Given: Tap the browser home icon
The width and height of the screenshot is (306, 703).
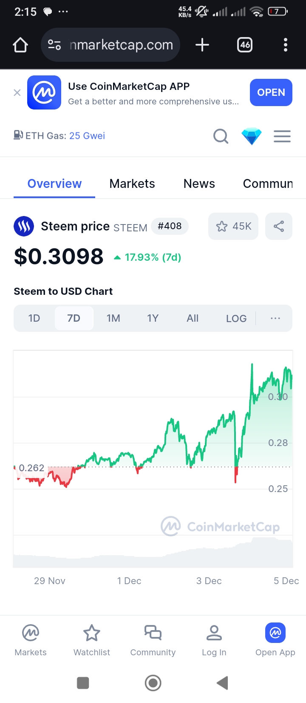Looking at the screenshot, I should [20, 45].
